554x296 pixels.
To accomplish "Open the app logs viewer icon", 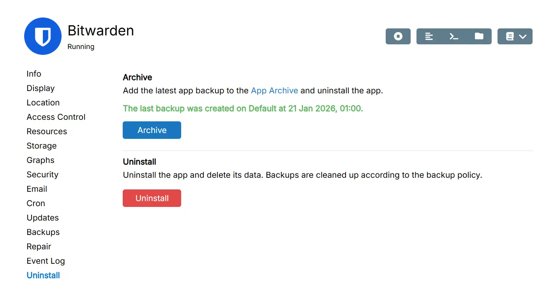I will pos(429,36).
